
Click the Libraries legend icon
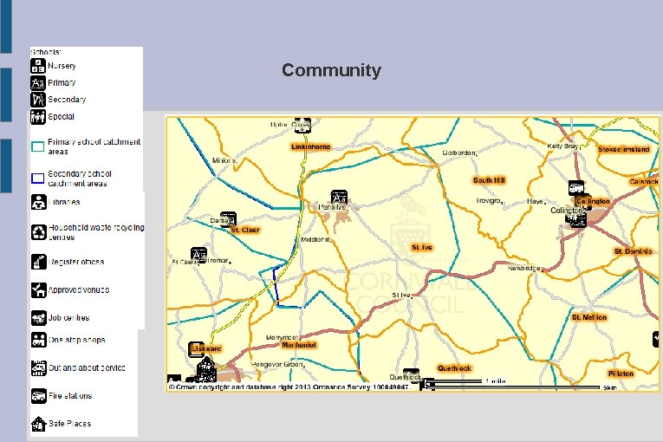(38, 202)
